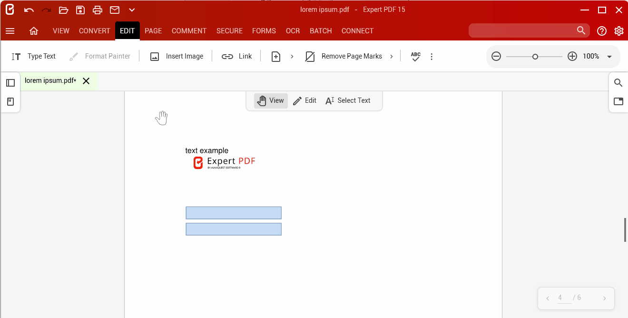The height and width of the screenshot is (318, 628).
Task: Switch to the BATCH tab
Action: (321, 31)
